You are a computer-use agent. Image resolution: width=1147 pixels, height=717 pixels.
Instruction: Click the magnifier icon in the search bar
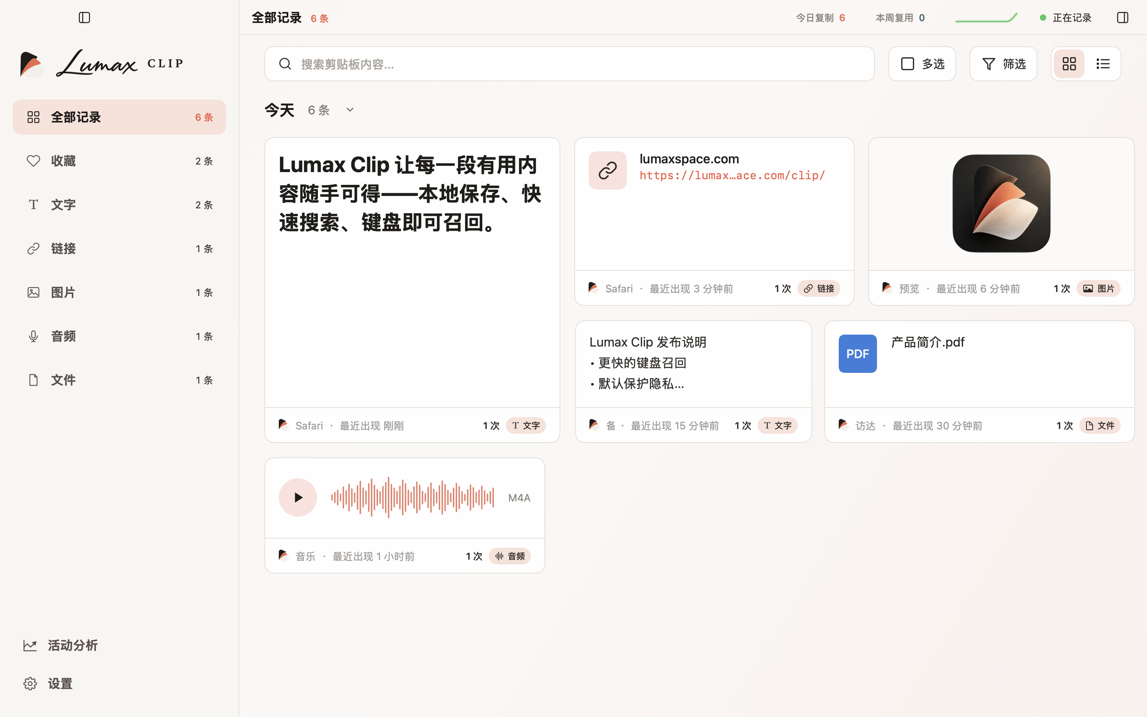coord(285,64)
